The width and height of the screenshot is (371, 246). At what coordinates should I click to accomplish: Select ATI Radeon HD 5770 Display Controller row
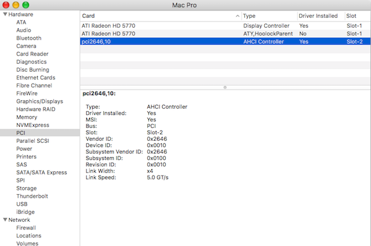click(225, 25)
